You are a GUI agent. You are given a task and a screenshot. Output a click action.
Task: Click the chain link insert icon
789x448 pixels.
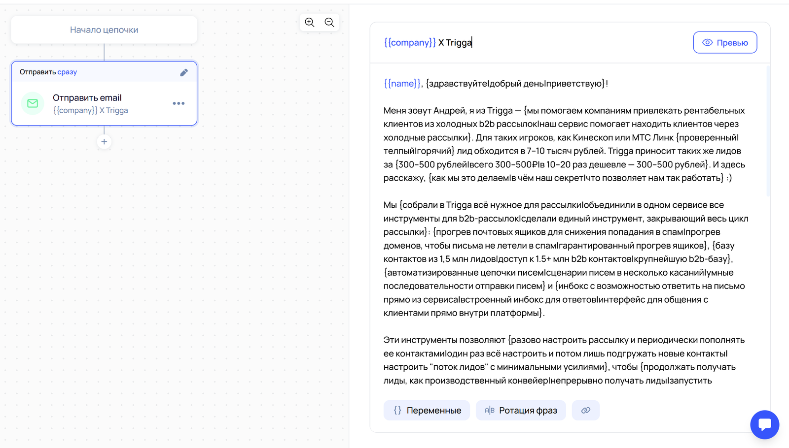[586, 410]
